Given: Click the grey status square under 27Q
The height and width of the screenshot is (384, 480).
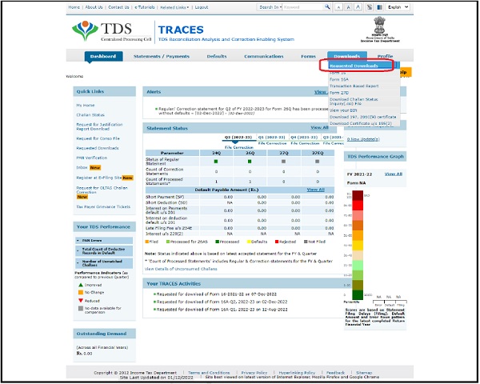Looking at the screenshot, I should pos(283,162).
